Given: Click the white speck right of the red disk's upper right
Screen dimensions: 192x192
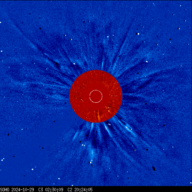Looking at the screenshot, I should (147, 61).
